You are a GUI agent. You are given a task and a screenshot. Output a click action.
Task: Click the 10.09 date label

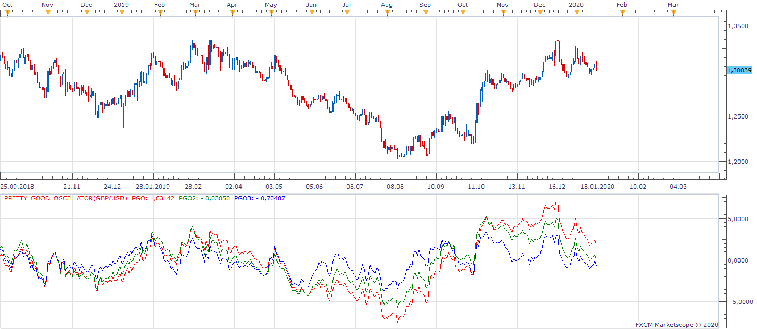[436, 187]
